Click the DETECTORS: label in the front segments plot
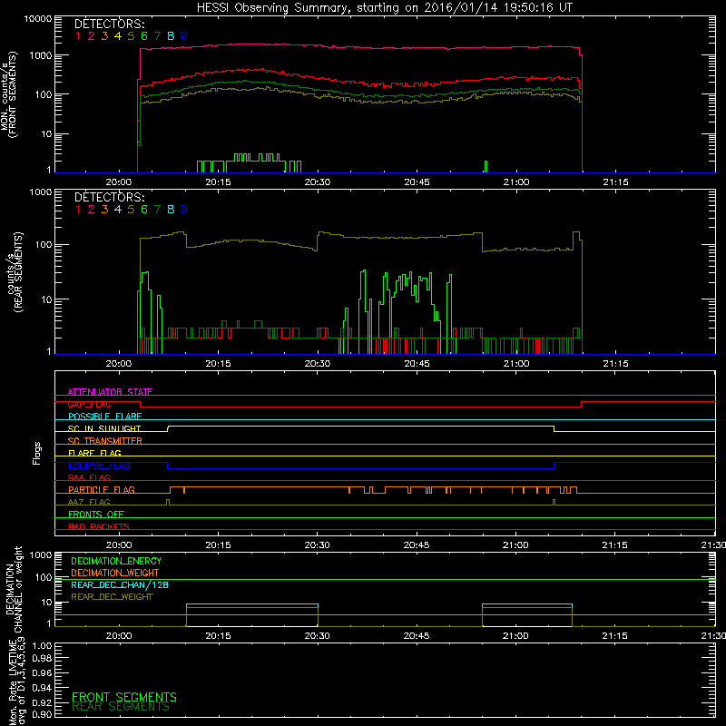Viewport: 726px width, 726px height. [110, 25]
